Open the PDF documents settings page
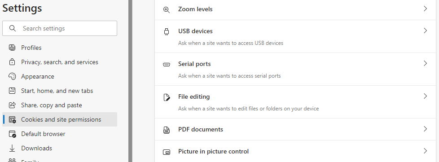This screenshot has height=162, width=439. [295, 129]
